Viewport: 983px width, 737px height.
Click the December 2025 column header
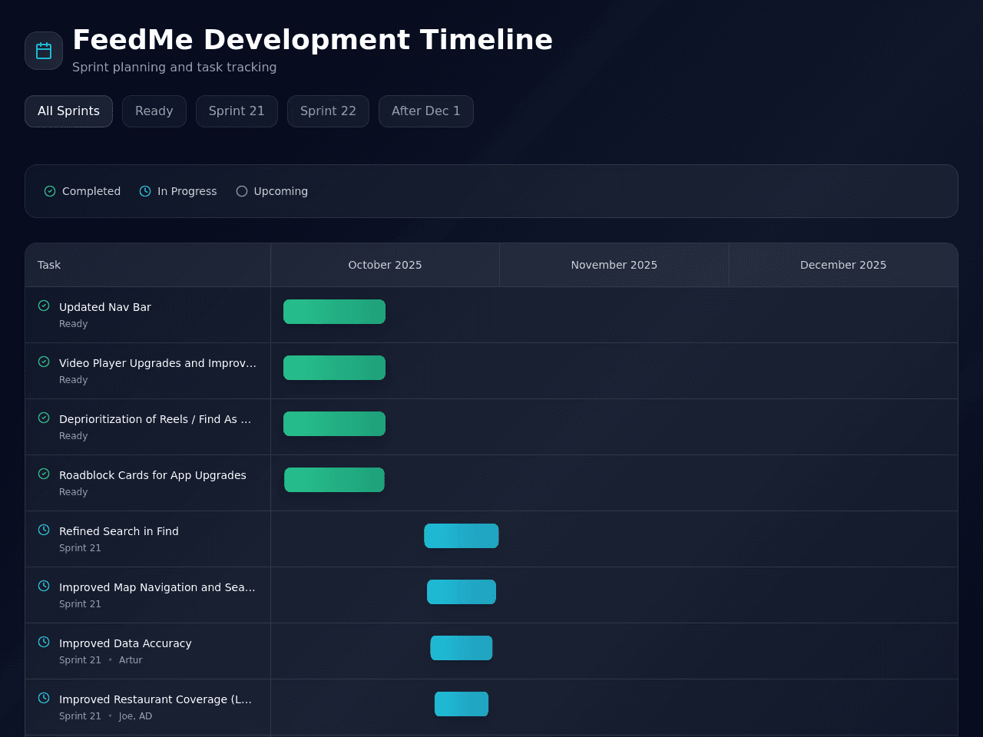tap(843, 265)
